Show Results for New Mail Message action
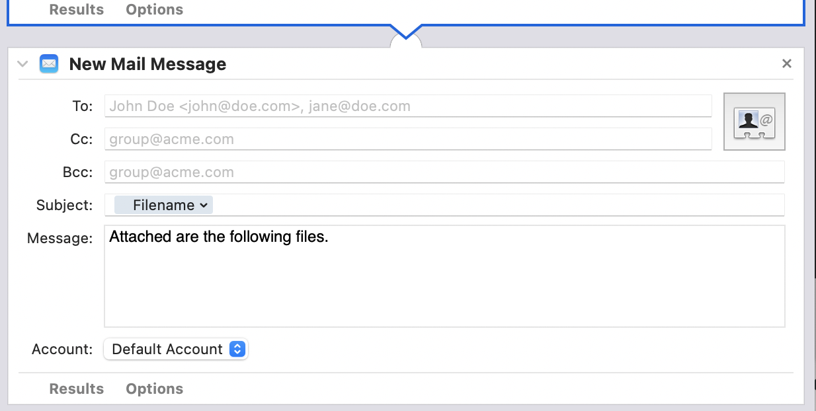The image size is (816, 411). tap(77, 389)
